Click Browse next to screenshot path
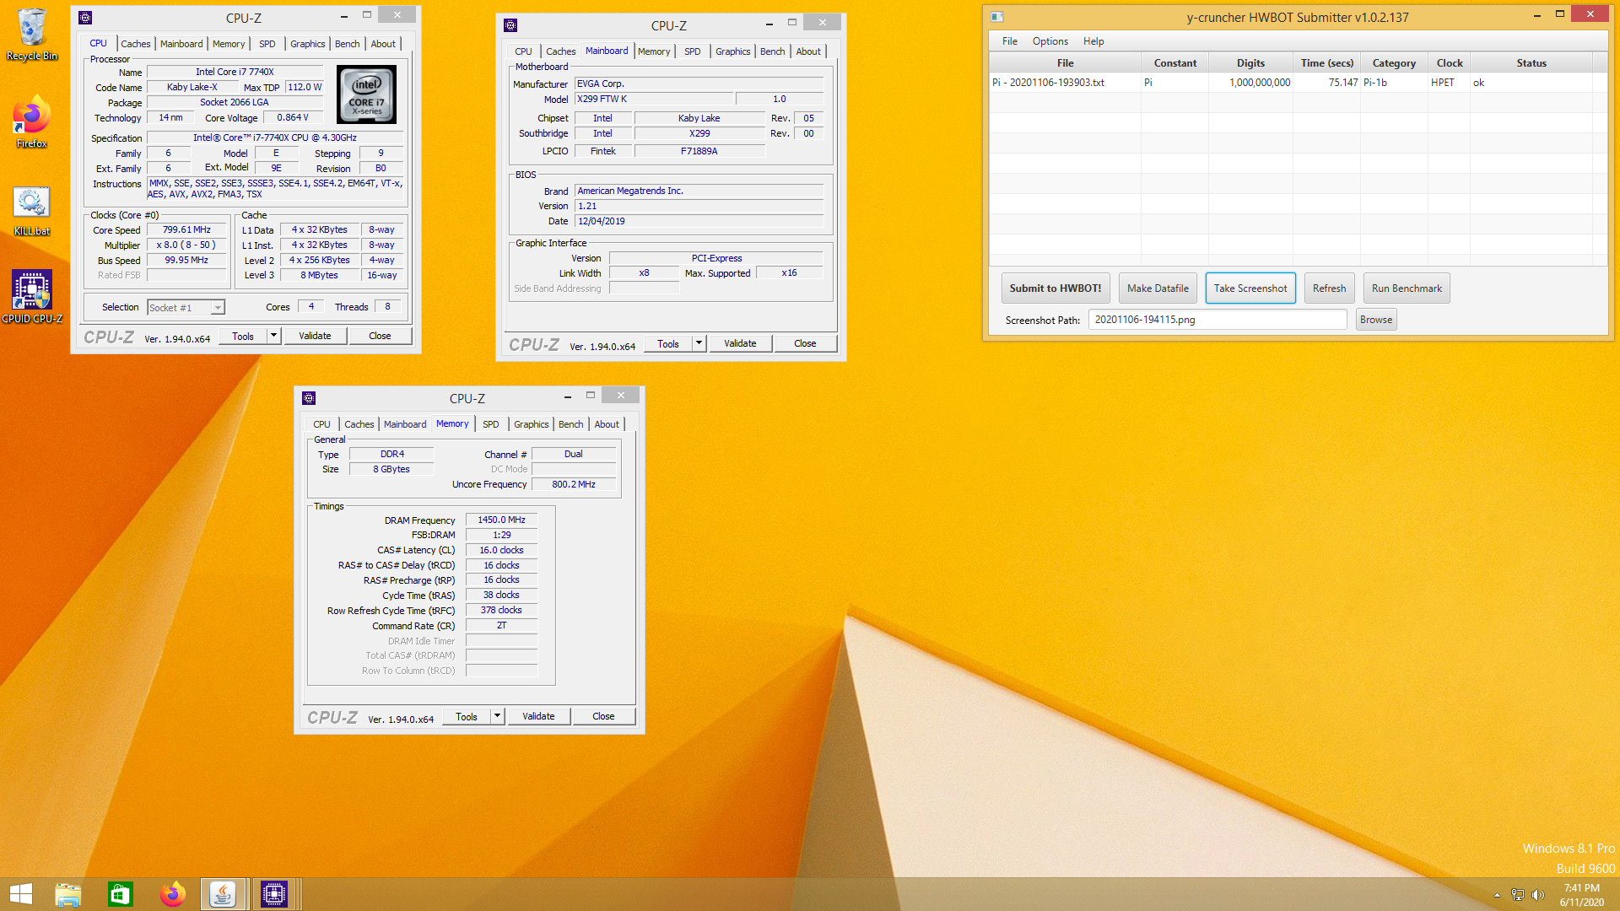This screenshot has height=911, width=1620. coord(1376,320)
